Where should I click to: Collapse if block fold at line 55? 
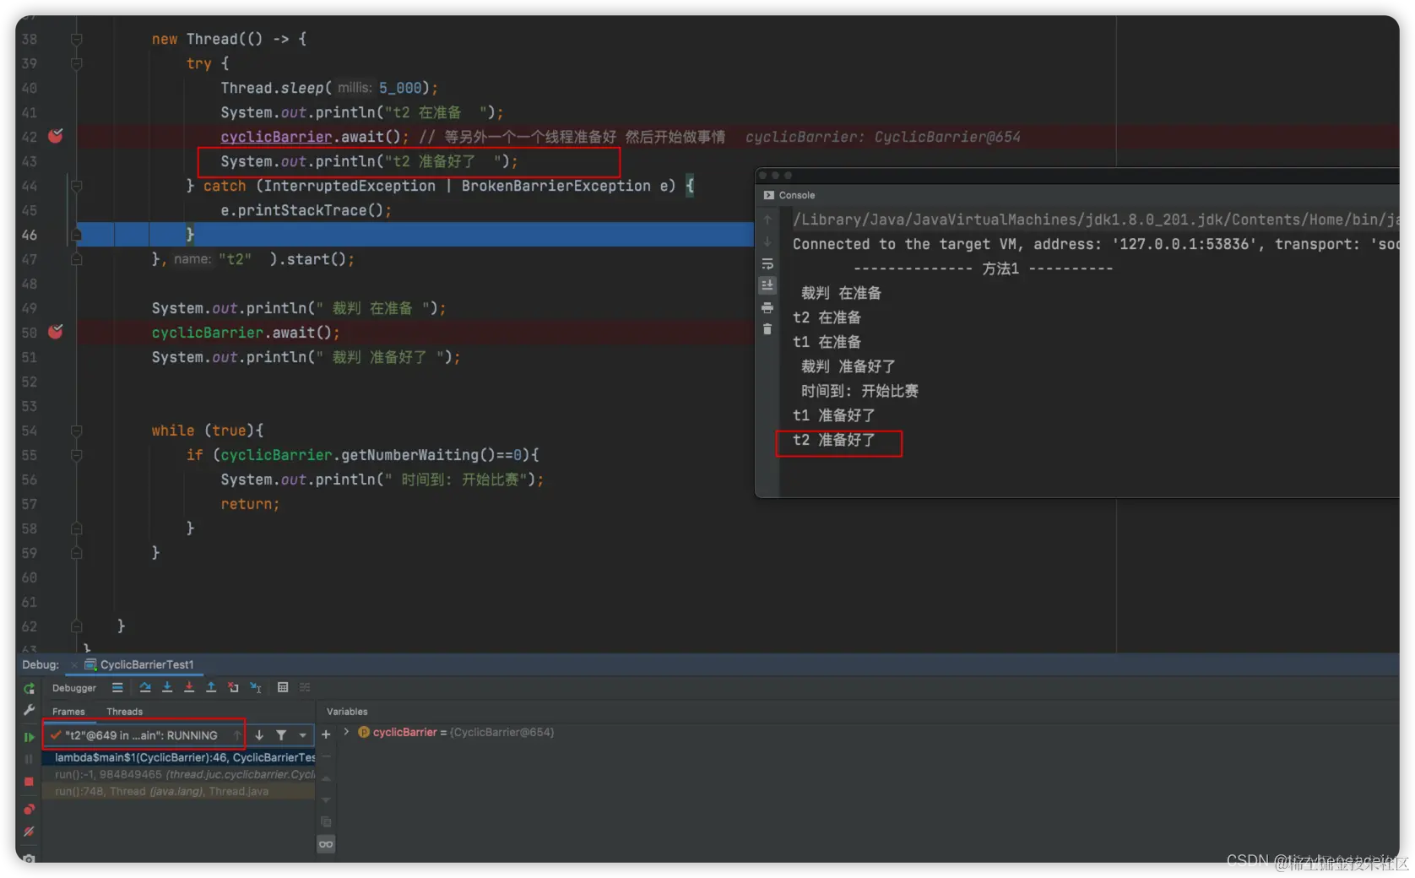pos(77,455)
